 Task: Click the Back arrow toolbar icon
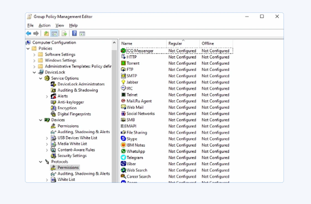[29, 34]
